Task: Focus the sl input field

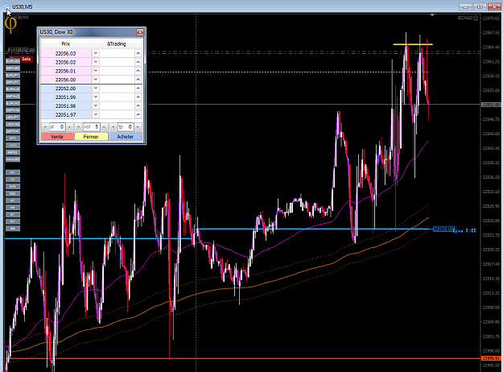Action: click(x=57, y=127)
